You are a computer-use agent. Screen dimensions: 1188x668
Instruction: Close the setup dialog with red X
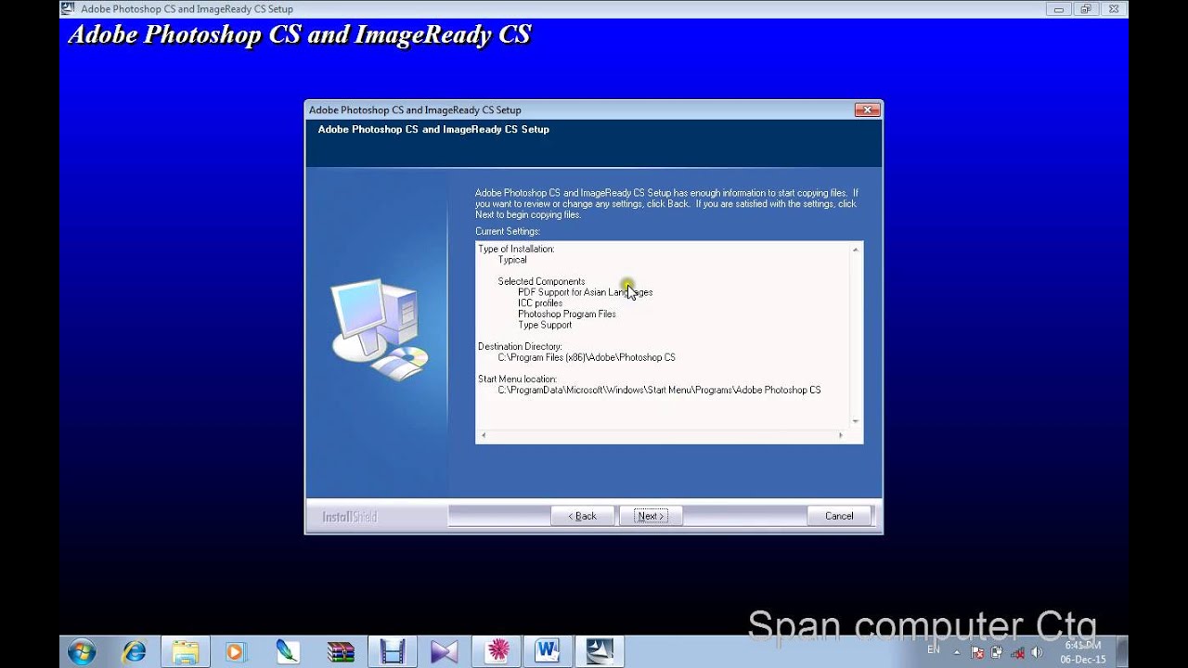point(867,109)
